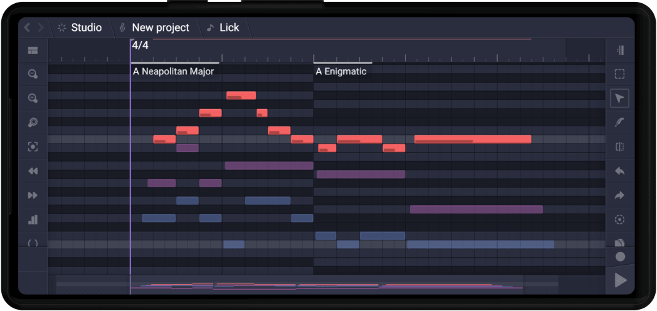Switch to the pattern editor view icon
This screenshot has width=657, height=311.
33,51
